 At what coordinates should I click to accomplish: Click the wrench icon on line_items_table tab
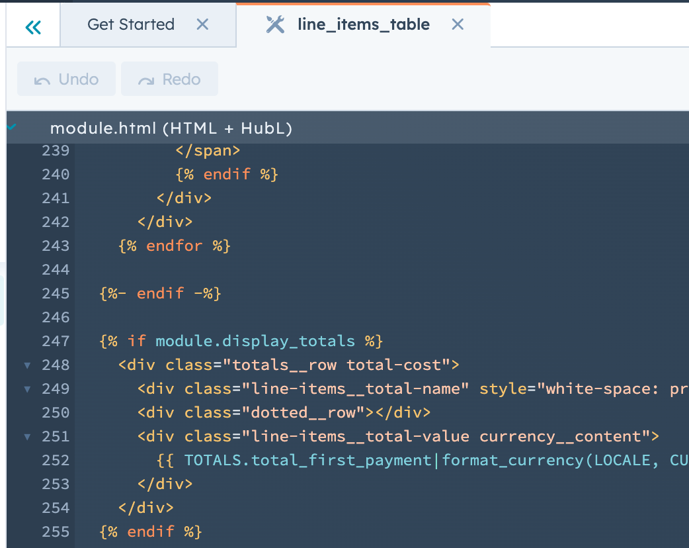275,24
